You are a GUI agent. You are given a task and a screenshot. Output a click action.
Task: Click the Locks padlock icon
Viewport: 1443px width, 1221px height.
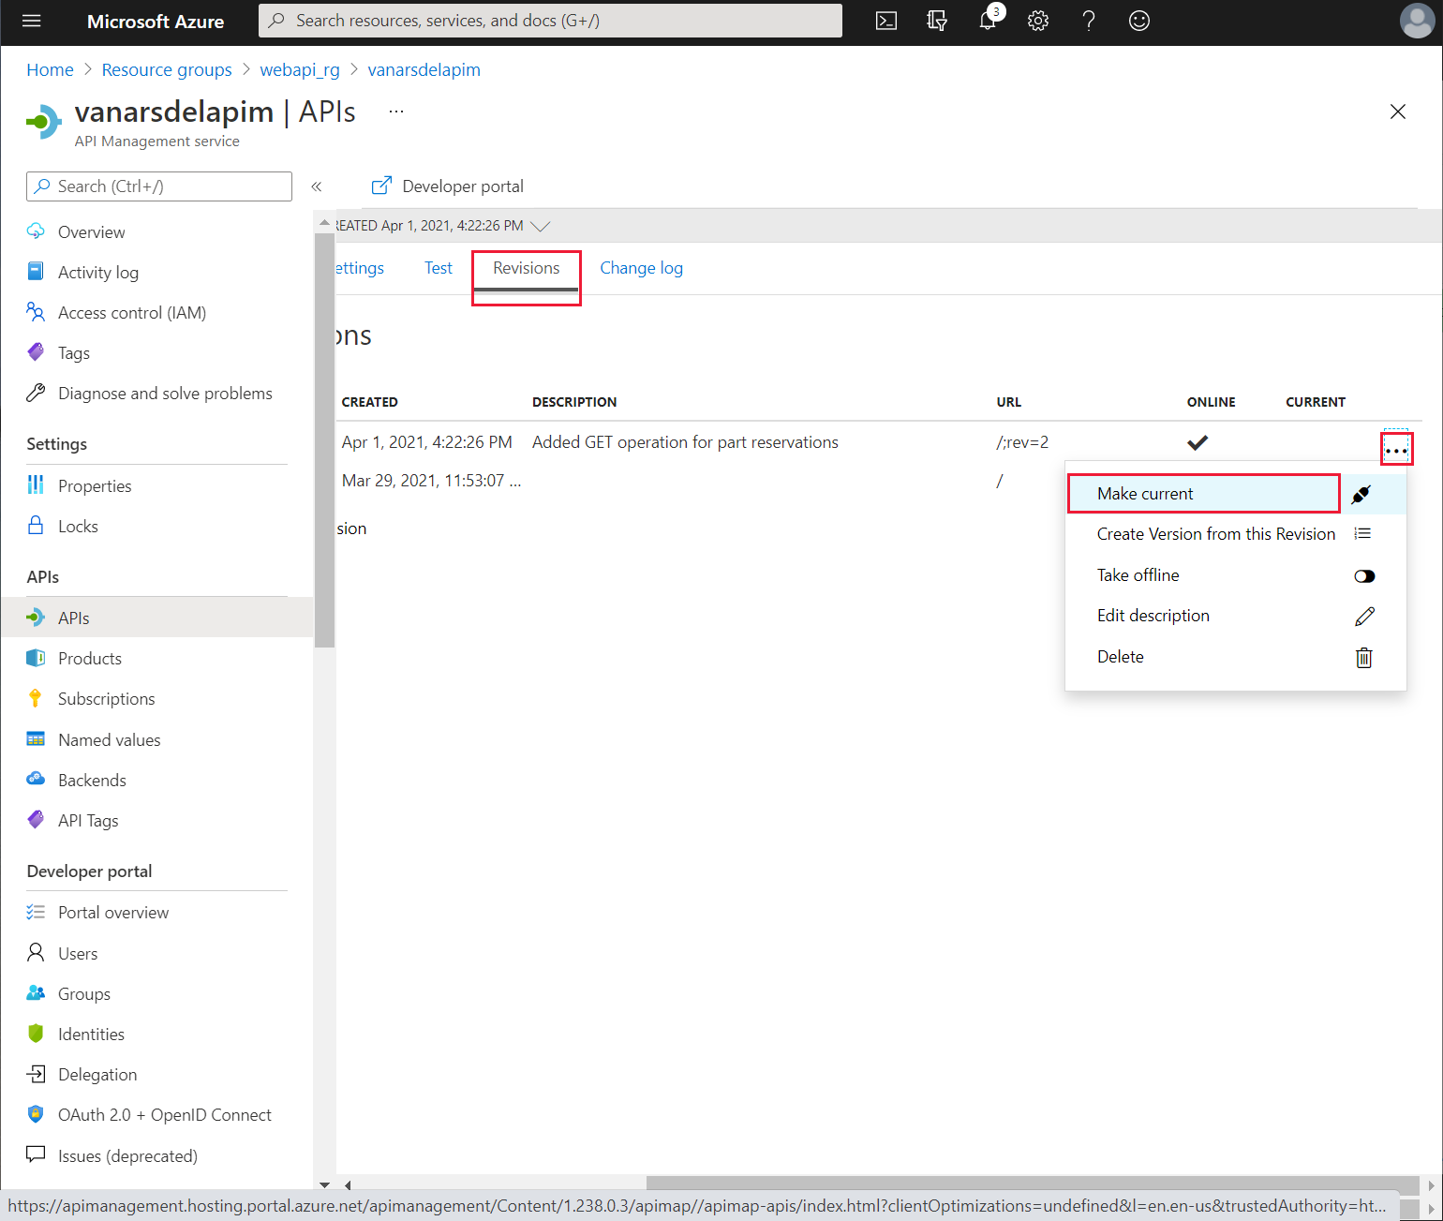36,525
